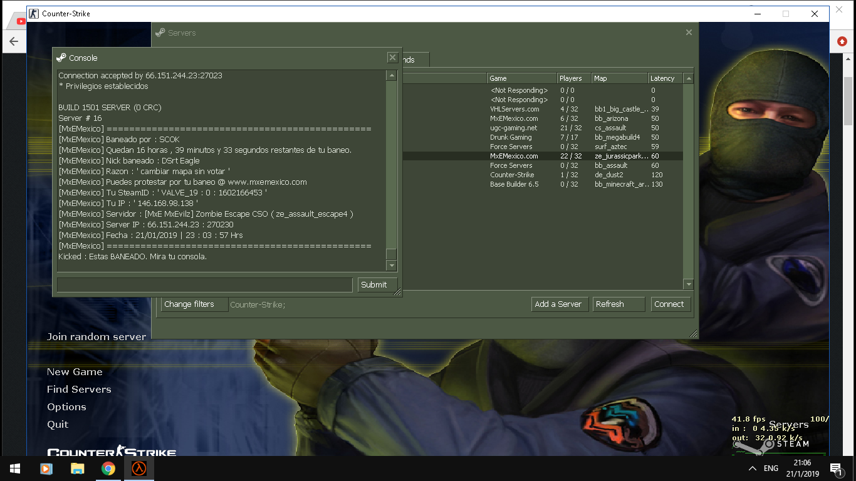Click the red browser extension icon
The image size is (856, 481).
(842, 41)
